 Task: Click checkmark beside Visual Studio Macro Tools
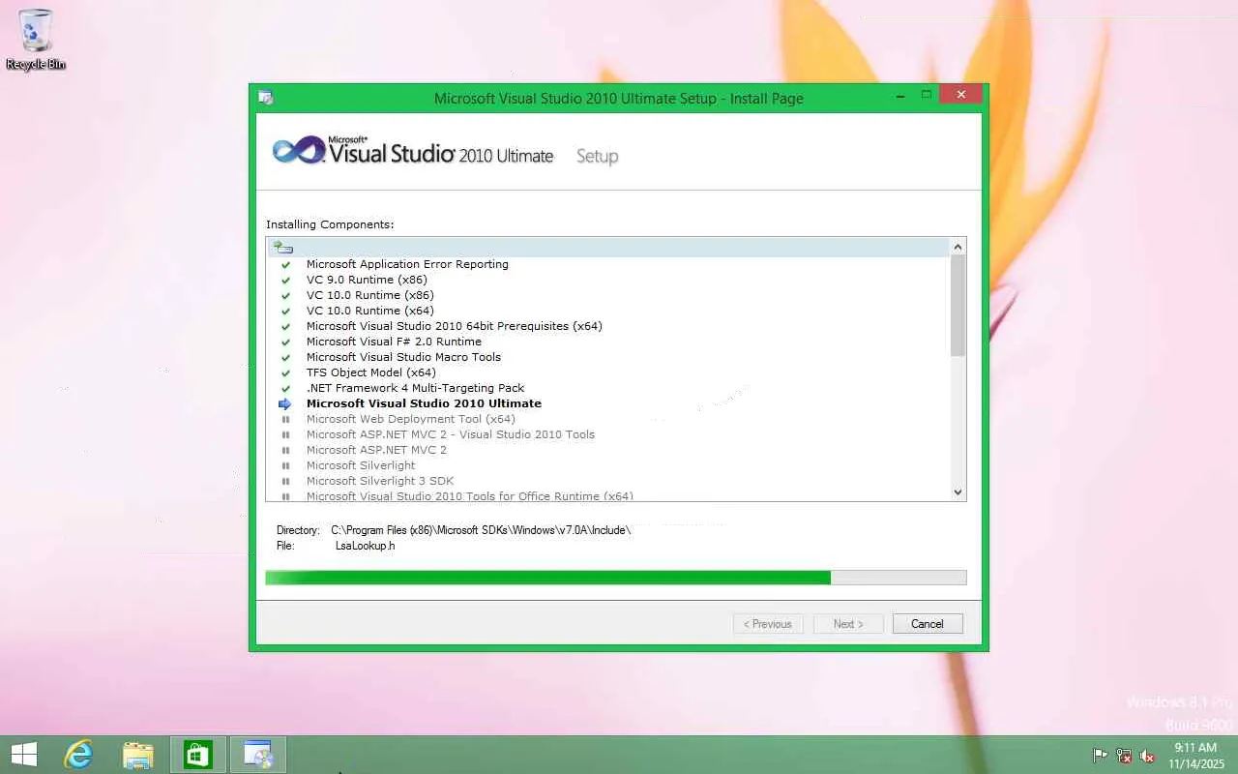pos(285,357)
